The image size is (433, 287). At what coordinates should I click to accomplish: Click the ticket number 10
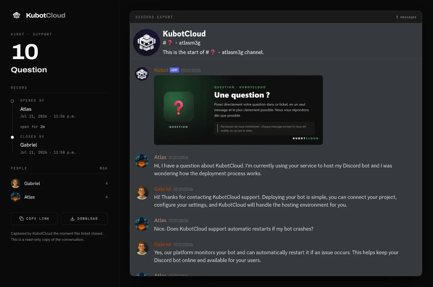[25, 52]
